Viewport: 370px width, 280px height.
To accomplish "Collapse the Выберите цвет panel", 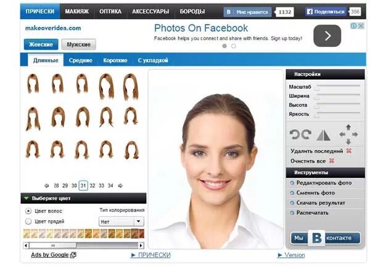I will pyautogui.click(x=26, y=199).
